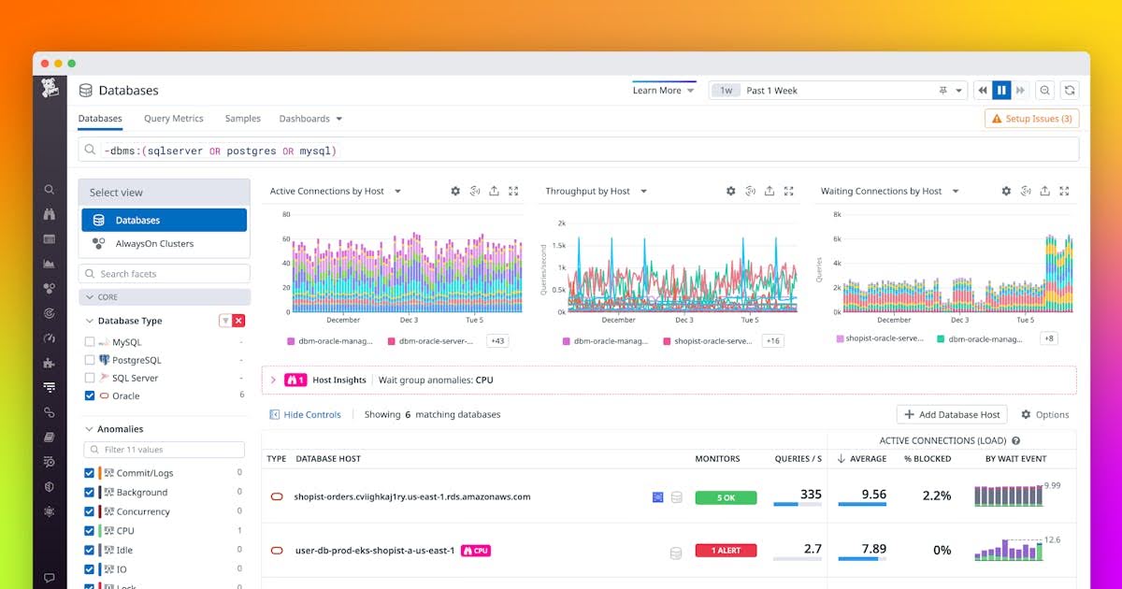Image resolution: width=1122 pixels, height=589 pixels.
Task: Pause the live data updates
Action: click(1001, 90)
